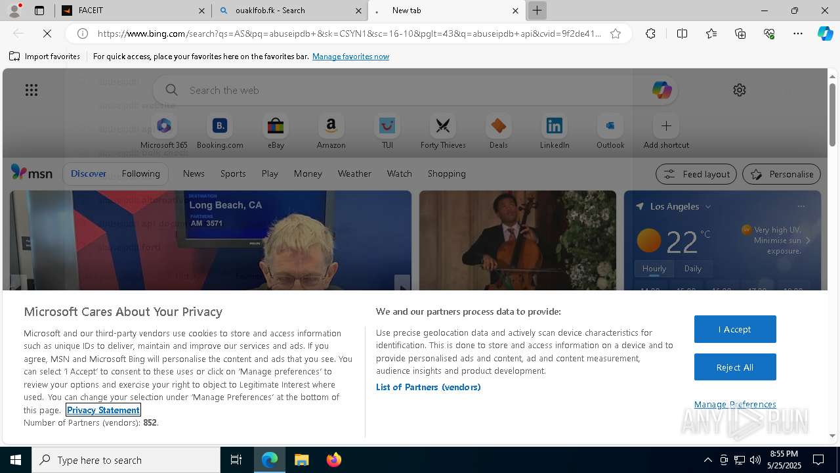Open the Amazon shortcut

331,132
